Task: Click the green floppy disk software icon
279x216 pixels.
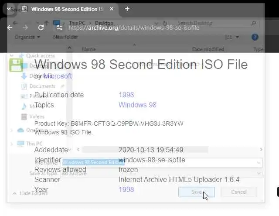Action: pos(16,65)
